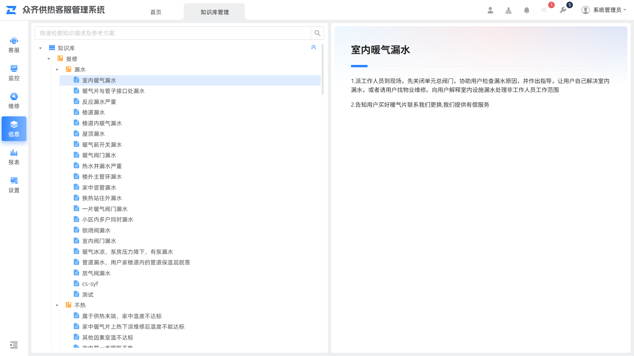Click document icon beside 楼道漏水

point(76,112)
